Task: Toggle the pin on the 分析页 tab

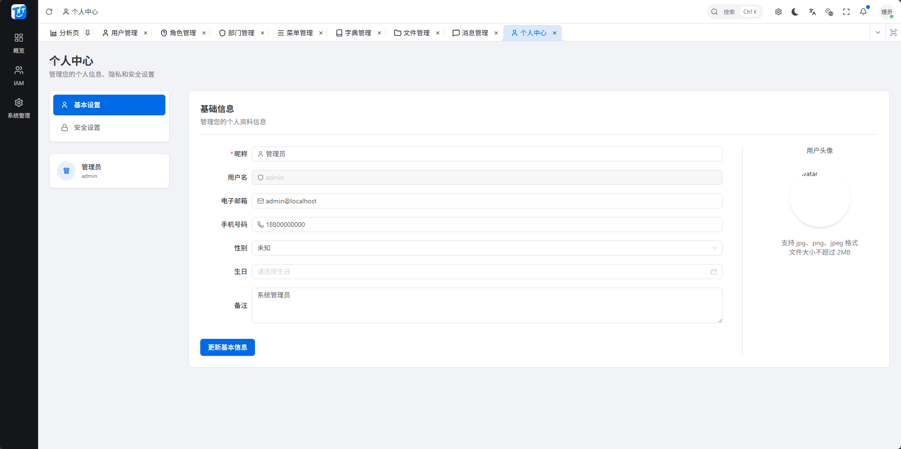Action: point(88,33)
